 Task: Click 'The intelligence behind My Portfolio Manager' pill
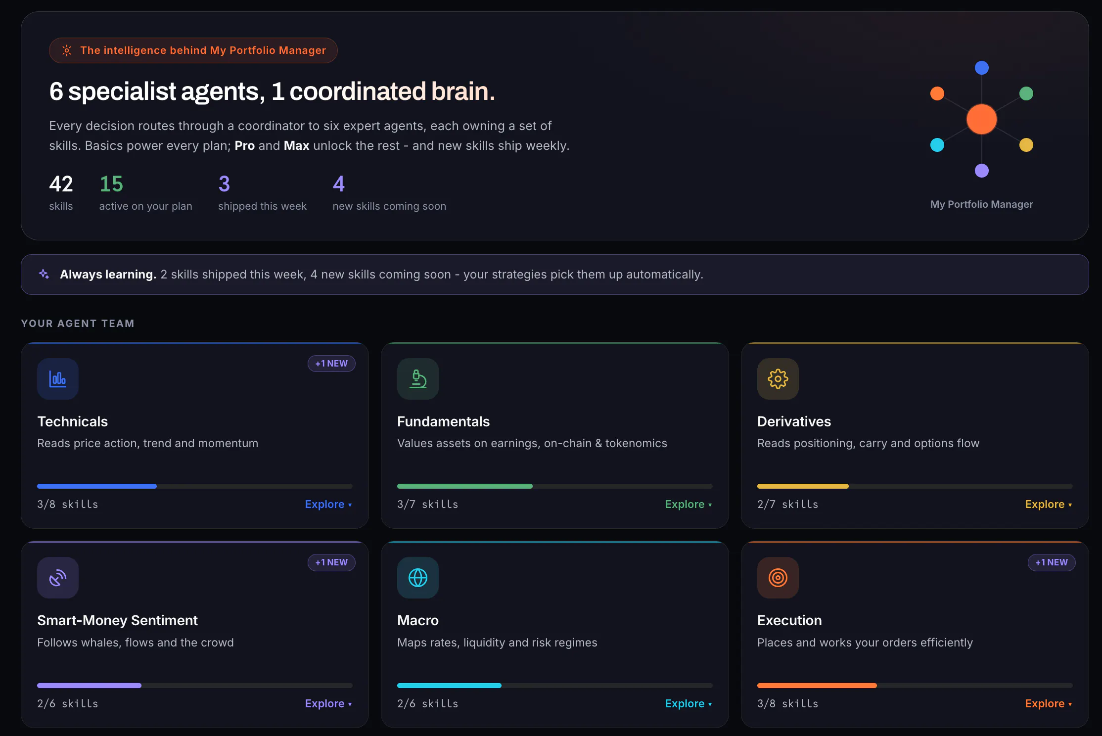click(193, 50)
